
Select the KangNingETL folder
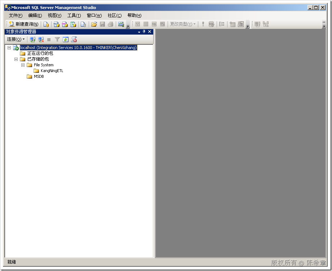pos(52,71)
